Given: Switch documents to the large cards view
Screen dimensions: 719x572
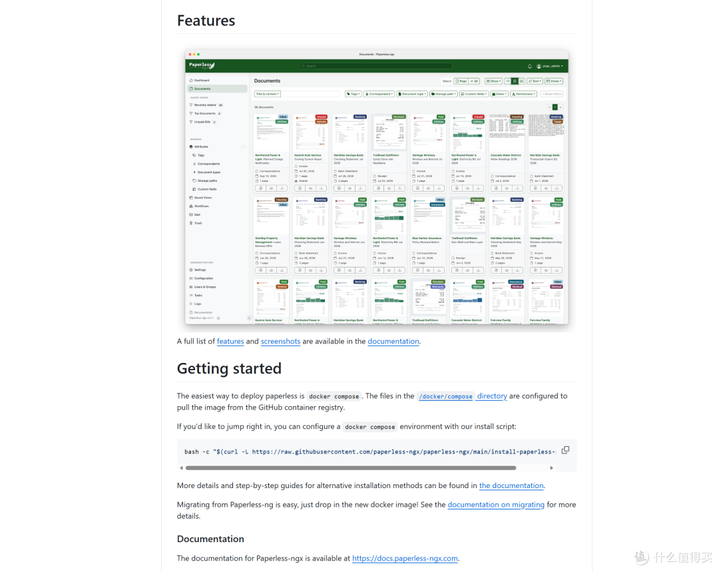Looking at the screenshot, I should (x=521, y=81).
